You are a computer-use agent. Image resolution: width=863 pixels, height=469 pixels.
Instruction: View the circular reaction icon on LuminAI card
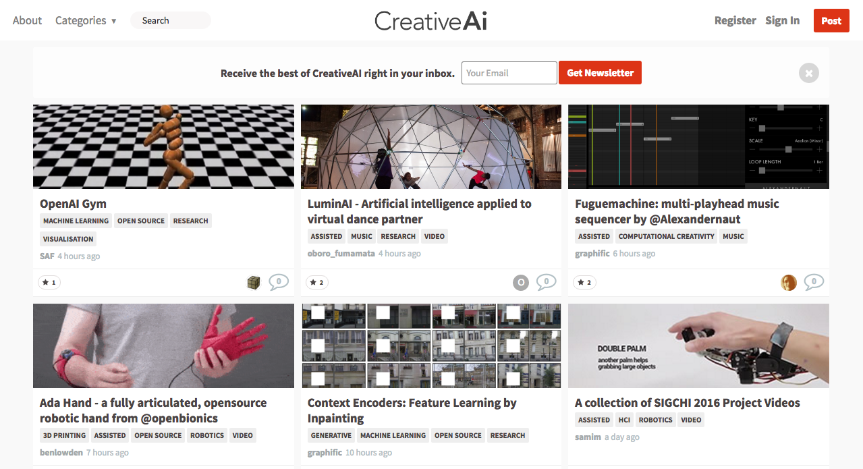[x=520, y=282]
